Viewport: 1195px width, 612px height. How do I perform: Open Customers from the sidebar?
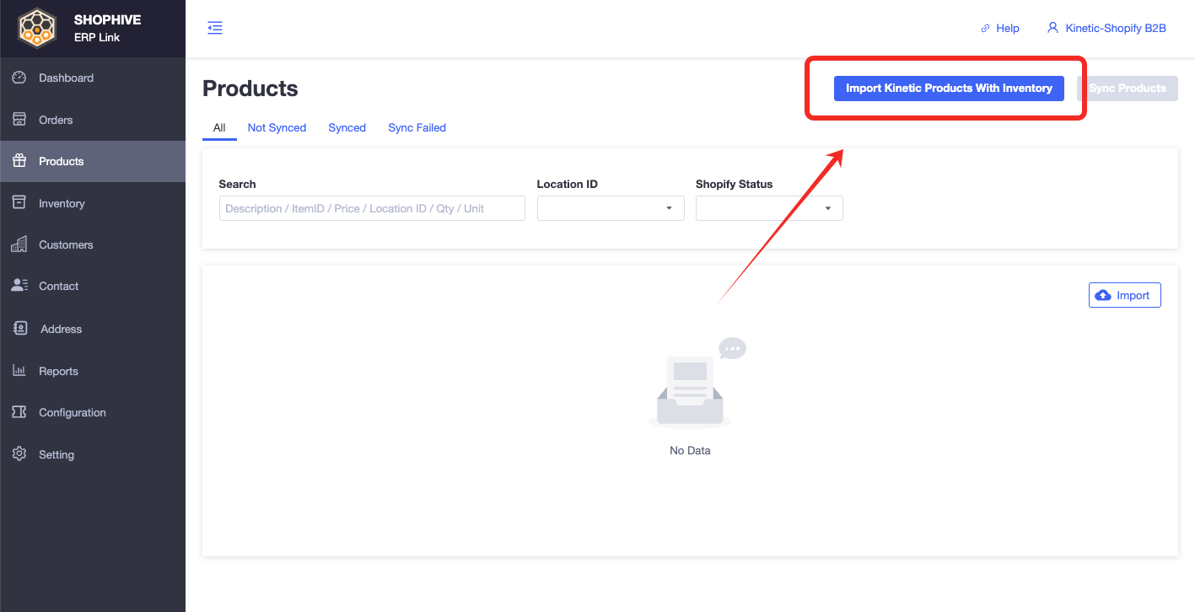tap(93, 244)
